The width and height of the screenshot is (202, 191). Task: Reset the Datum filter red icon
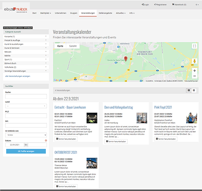coord(46,141)
